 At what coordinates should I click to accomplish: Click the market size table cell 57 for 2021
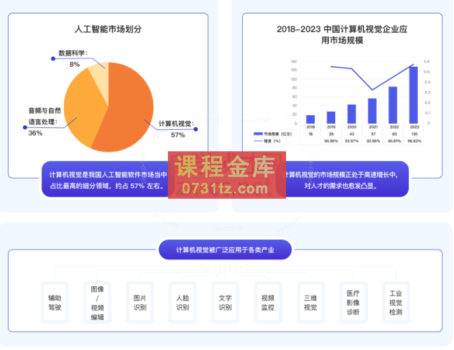(373, 134)
